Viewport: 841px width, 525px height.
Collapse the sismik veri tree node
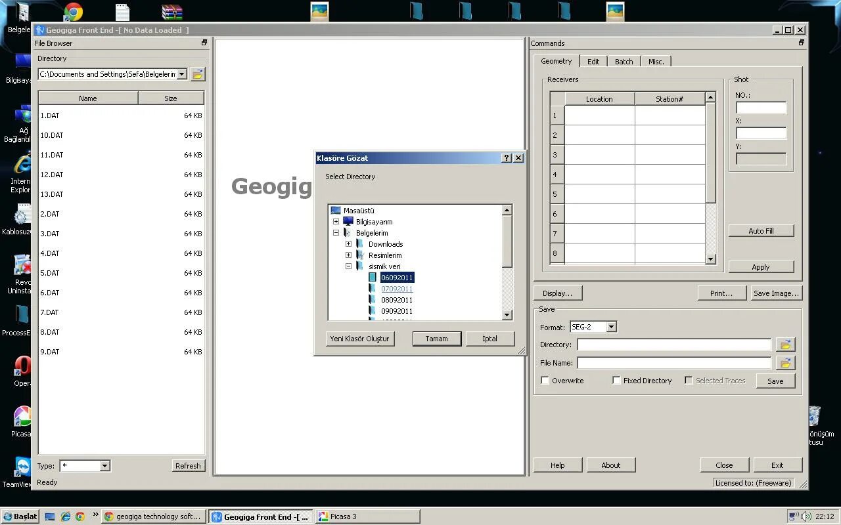coord(348,266)
